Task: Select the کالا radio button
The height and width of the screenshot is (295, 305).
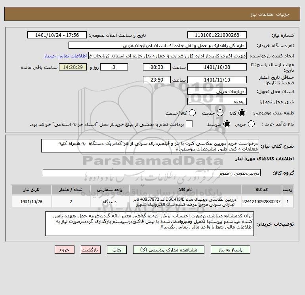Action: [242, 113]
